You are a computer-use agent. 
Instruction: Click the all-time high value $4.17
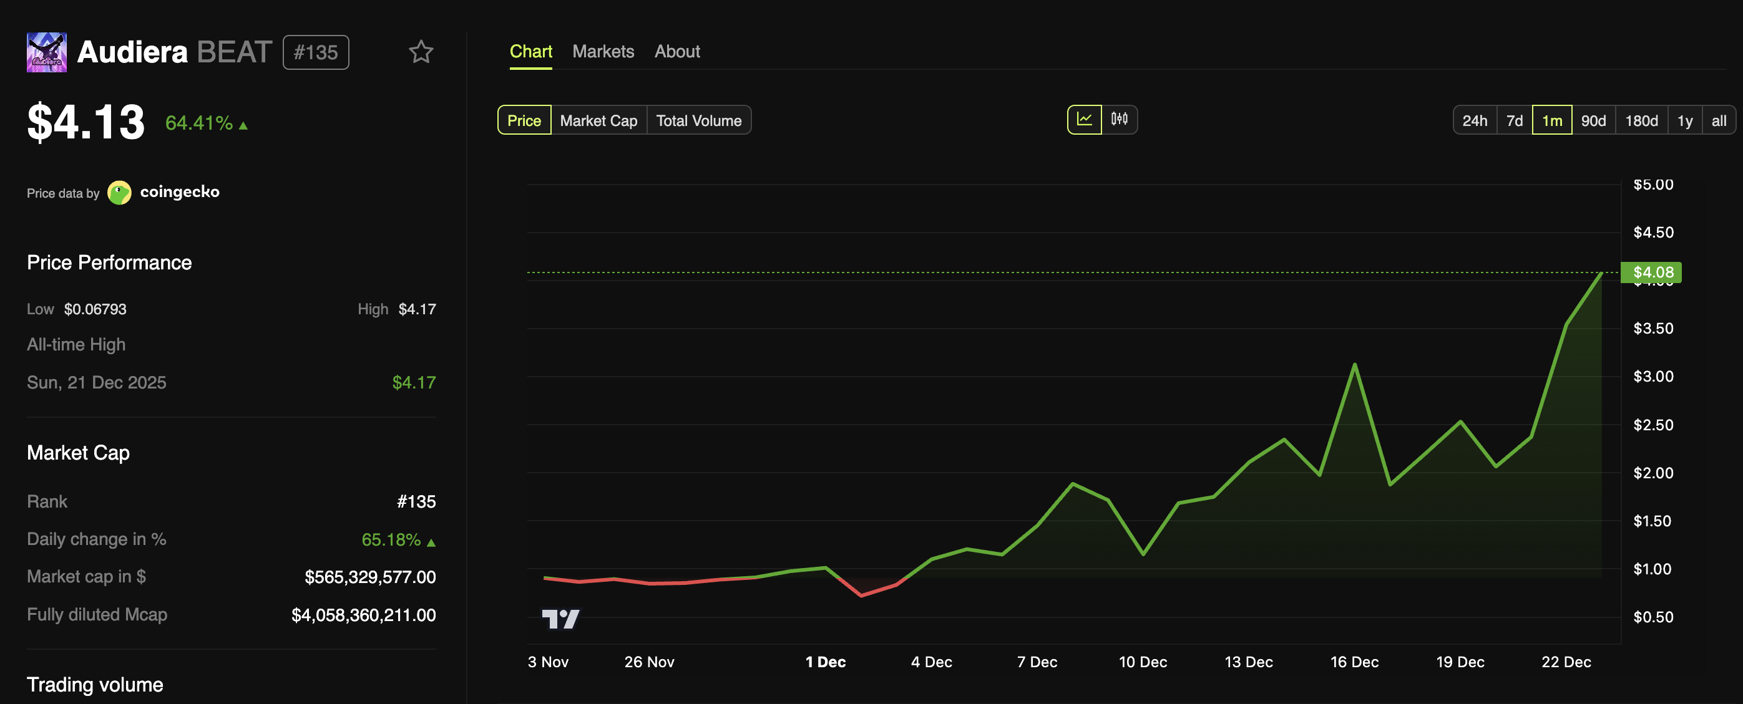(x=413, y=382)
